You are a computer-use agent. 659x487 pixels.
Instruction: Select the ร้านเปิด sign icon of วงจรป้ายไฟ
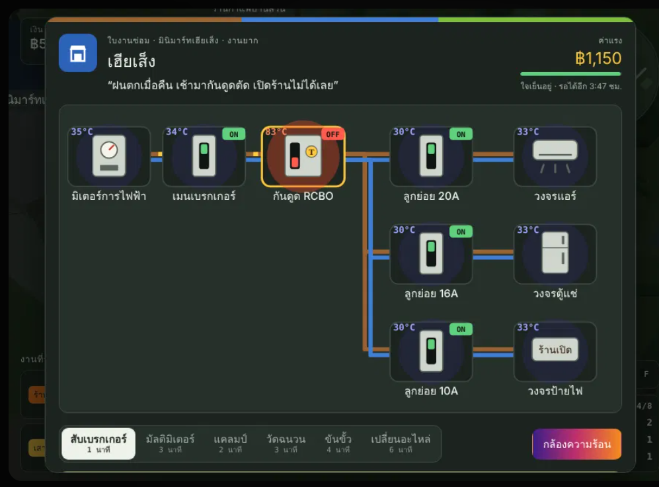(555, 349)
